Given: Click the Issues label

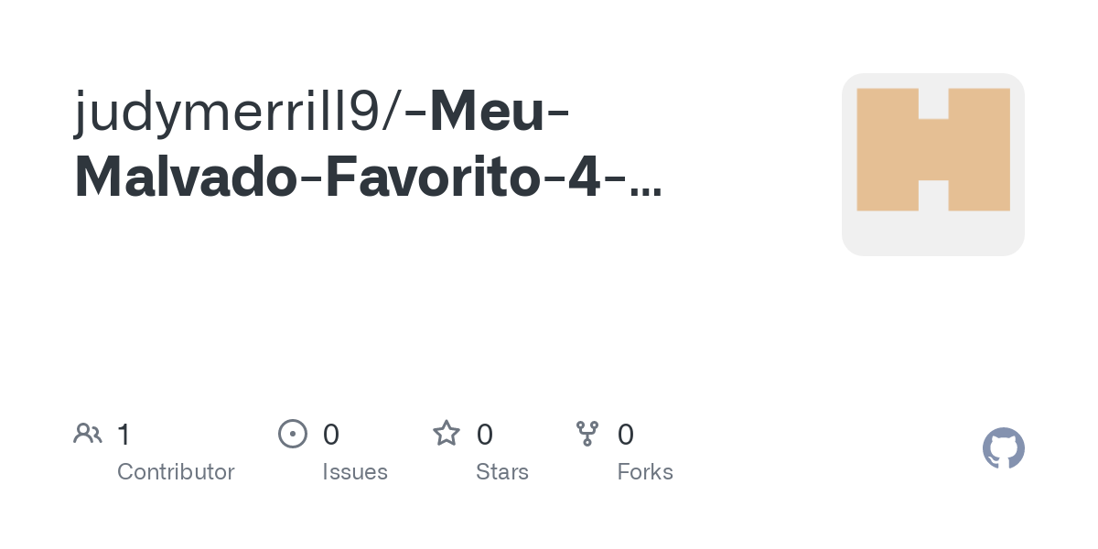Looking at the screenshot, I should tap(355, 472).
